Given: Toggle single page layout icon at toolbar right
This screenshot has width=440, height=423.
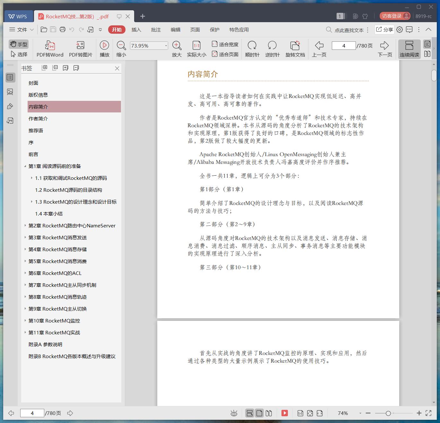Looking at the screenshot, I should pos(427,44).
